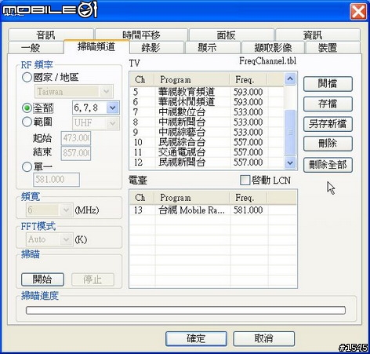Click the 電臺 list Freq. column header
Screen dimensions: 370x354
click(x=248, y=198)
